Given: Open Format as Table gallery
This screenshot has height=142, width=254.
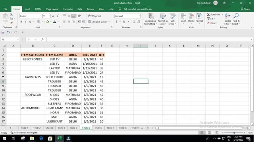Looking at the screenshot, I should click(x=163, y=19).
